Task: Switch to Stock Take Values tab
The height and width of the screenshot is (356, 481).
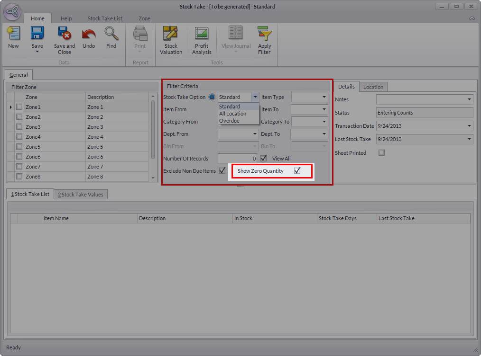Action: tap(81, 195)
